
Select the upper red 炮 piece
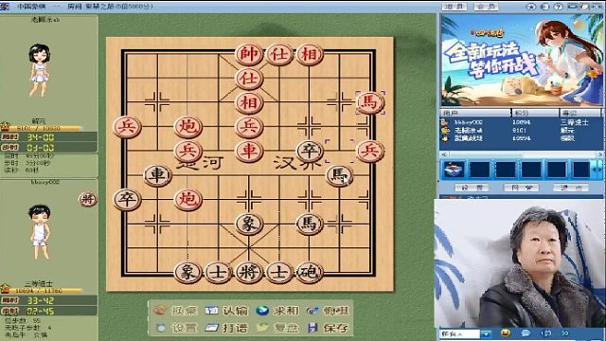[x=187, y=127]
